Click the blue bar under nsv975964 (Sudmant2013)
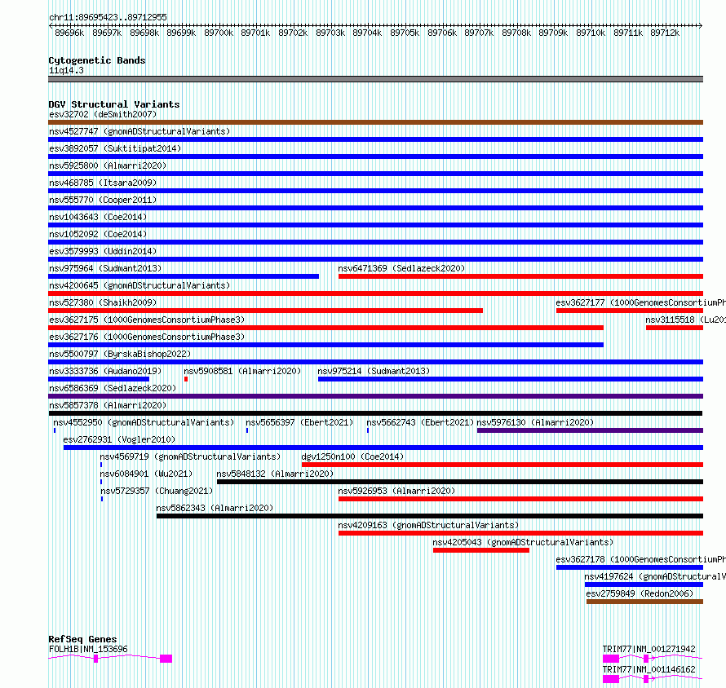Screen dimensions: 726x688 click(184, 276)
